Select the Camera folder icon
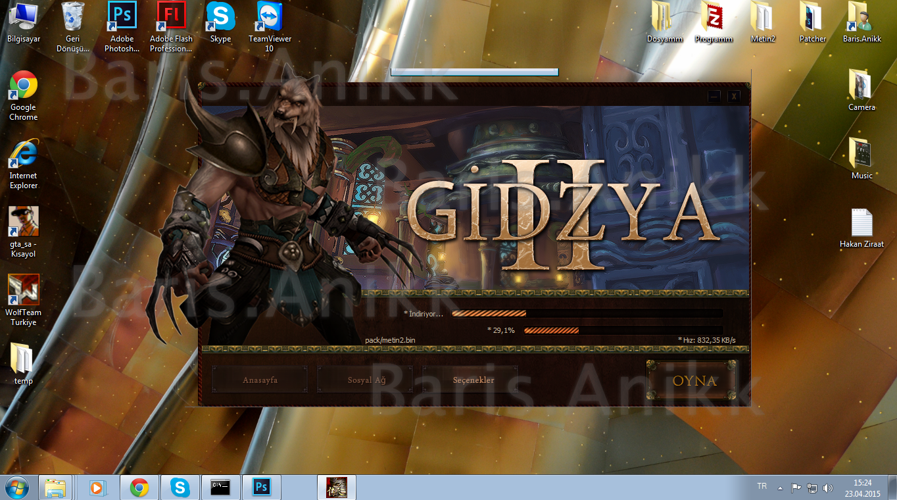 coord(861,91)
